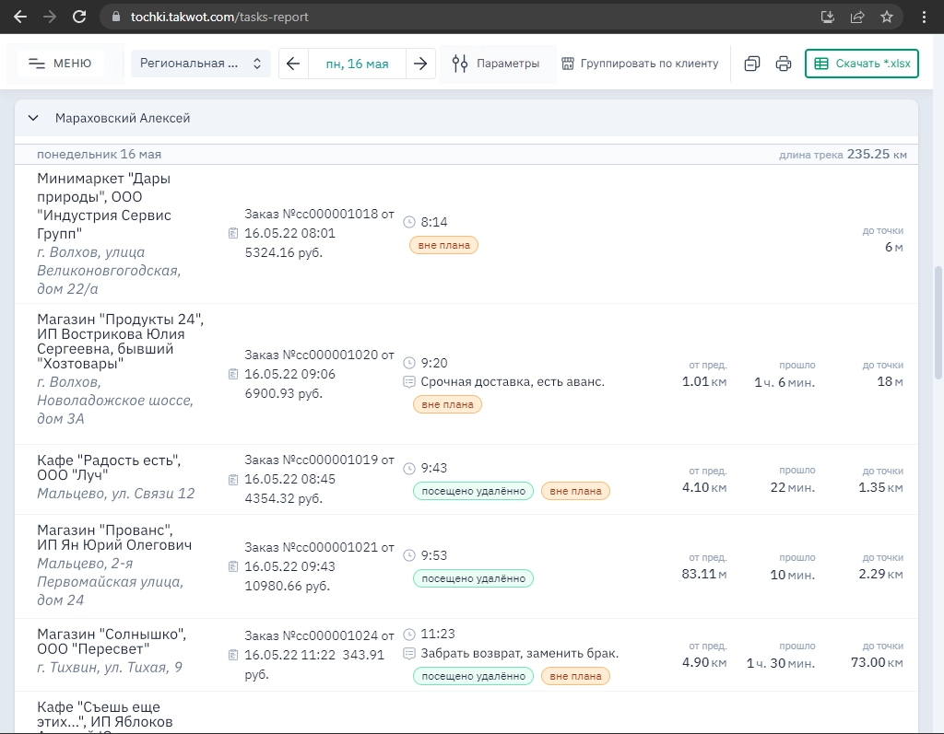Open date picker showing пн, 16 мая

coord(357,64)
